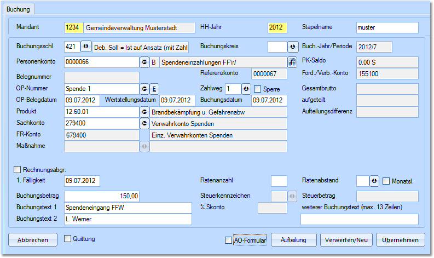Select the Buchung tab
The width and height of the screenshot is (434, 258).
tap(18, 9)
